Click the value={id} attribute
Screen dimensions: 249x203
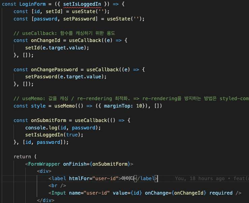[127, 193]
